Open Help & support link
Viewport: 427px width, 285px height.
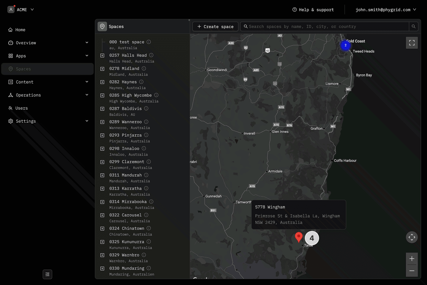tap(313, 9)
